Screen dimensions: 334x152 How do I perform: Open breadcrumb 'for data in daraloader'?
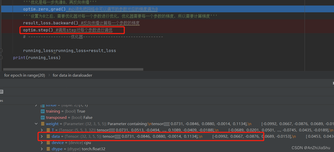(x=72, y=75)
